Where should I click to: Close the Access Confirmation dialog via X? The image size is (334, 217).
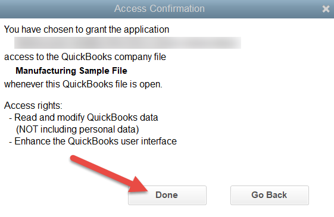tap(326, 9)
